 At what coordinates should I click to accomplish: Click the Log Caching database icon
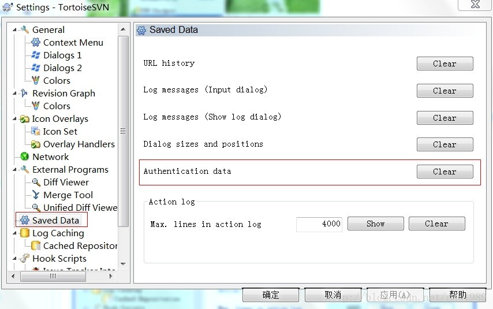pyautogui.click(x=24, y=233)
